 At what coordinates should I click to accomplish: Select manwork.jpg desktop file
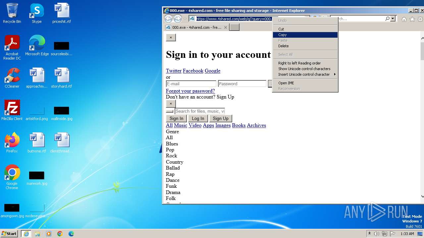[37, 178]
